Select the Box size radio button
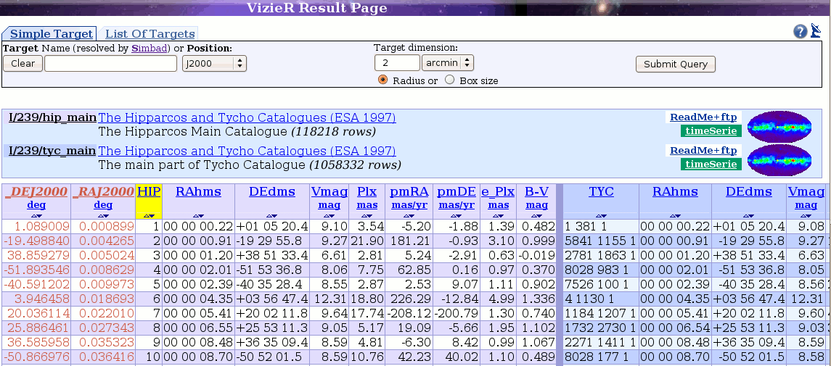The height and width of the screenshot is (366, 831). (449, 80)
